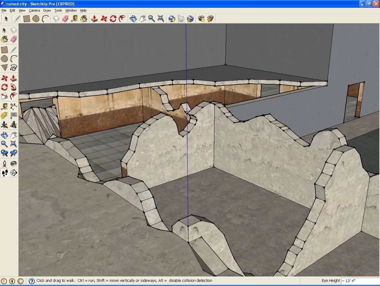Choose the Circle tool in the top toolbar
The image size is (380, 286).
[36, 19]
